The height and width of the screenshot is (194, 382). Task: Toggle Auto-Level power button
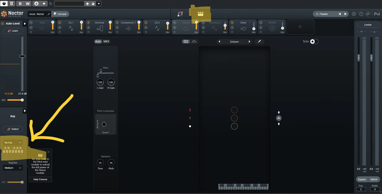pyautogui.click(x=3, y=23)
